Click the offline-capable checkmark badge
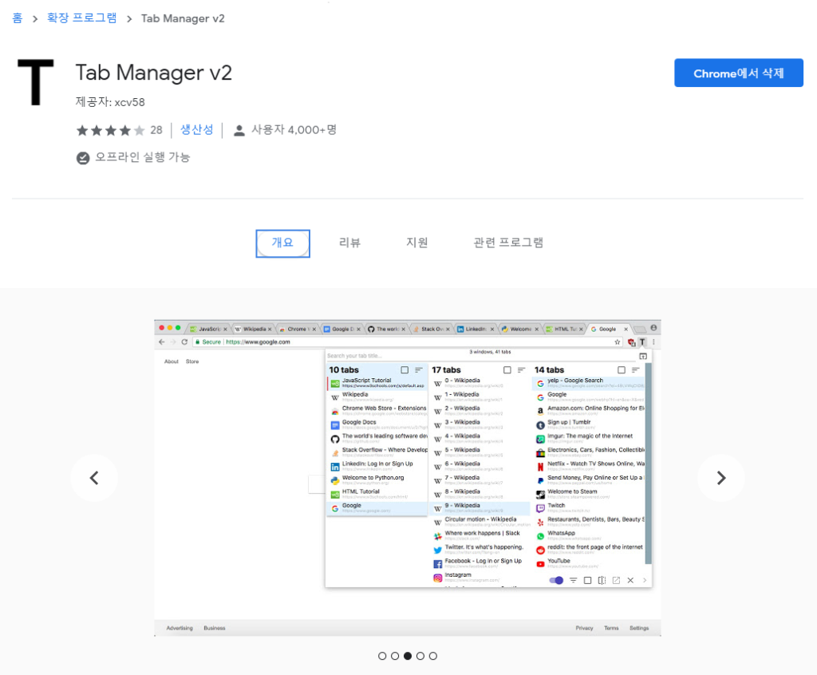This screenshot has width=817, height=675. point(83,158)
